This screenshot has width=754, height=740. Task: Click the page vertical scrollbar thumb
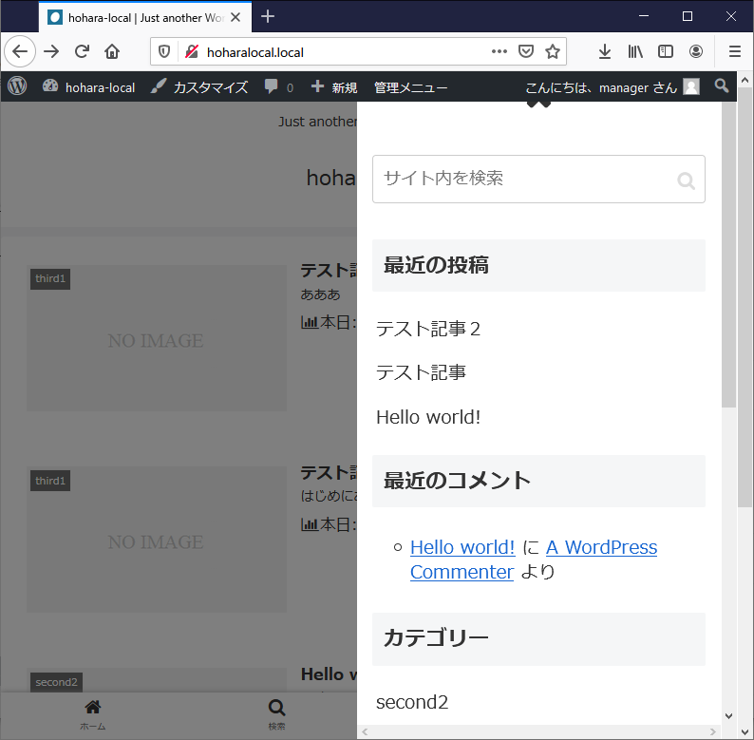(x=728, y=256)
